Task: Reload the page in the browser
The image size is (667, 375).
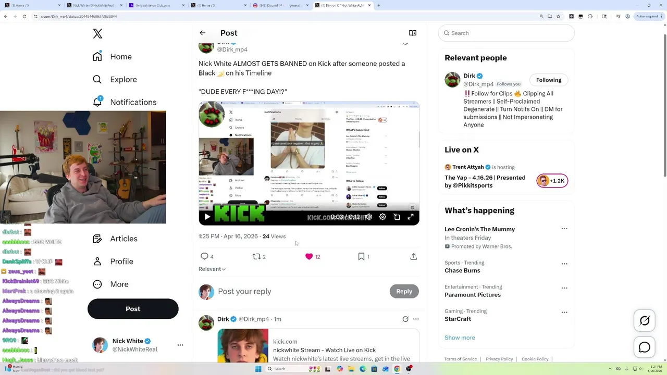Action: (24, 16)
